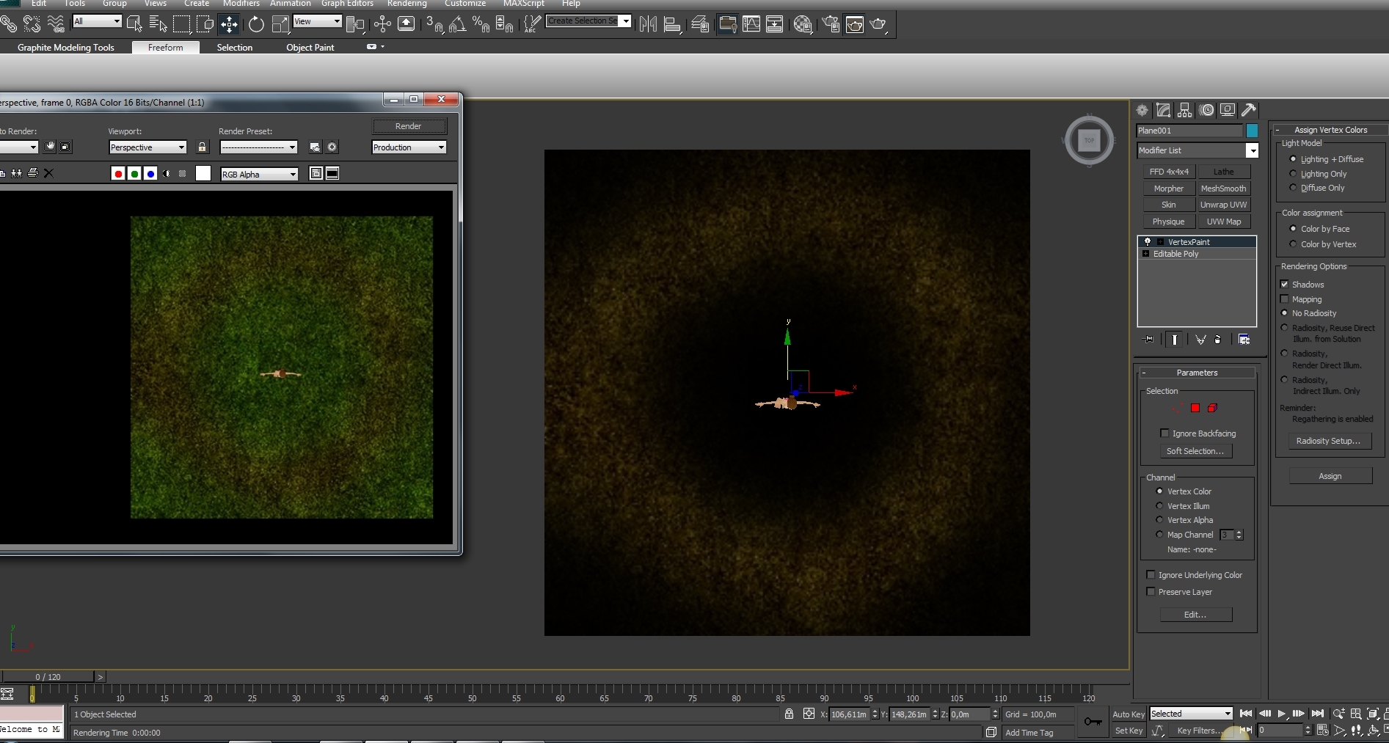Collapse the Parameters rollout
Viewport: 1389px width, 743px height.
(1143, 373)
